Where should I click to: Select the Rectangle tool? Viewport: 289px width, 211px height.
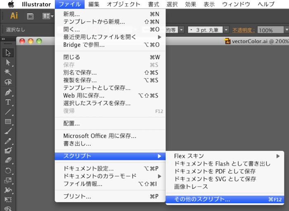(x=8, y=122)
